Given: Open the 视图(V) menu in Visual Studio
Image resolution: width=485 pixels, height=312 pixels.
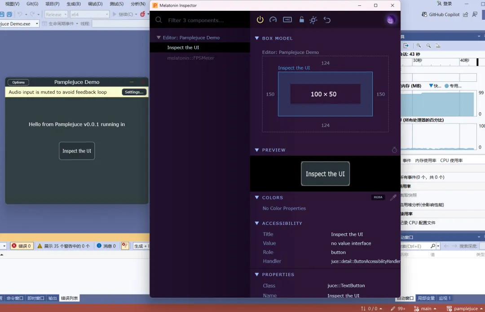Looking at the screenshot, I should pos(12,4).
